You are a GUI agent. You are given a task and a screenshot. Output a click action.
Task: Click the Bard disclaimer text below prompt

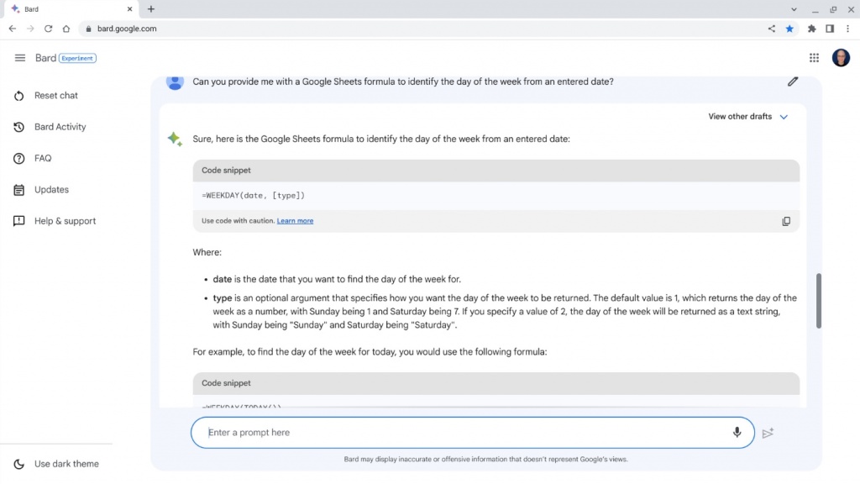click(x=485, y=460)
